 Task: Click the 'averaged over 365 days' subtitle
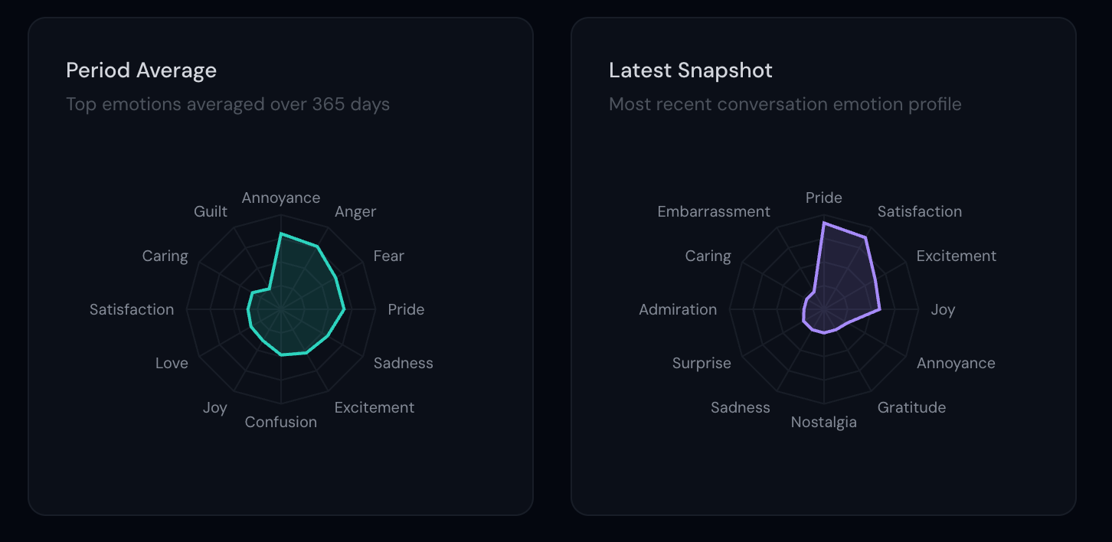coord(227,104)
